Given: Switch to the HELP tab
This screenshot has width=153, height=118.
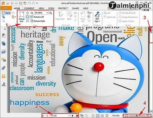Looking at the screenshot, I should click(x=86, y=8).
